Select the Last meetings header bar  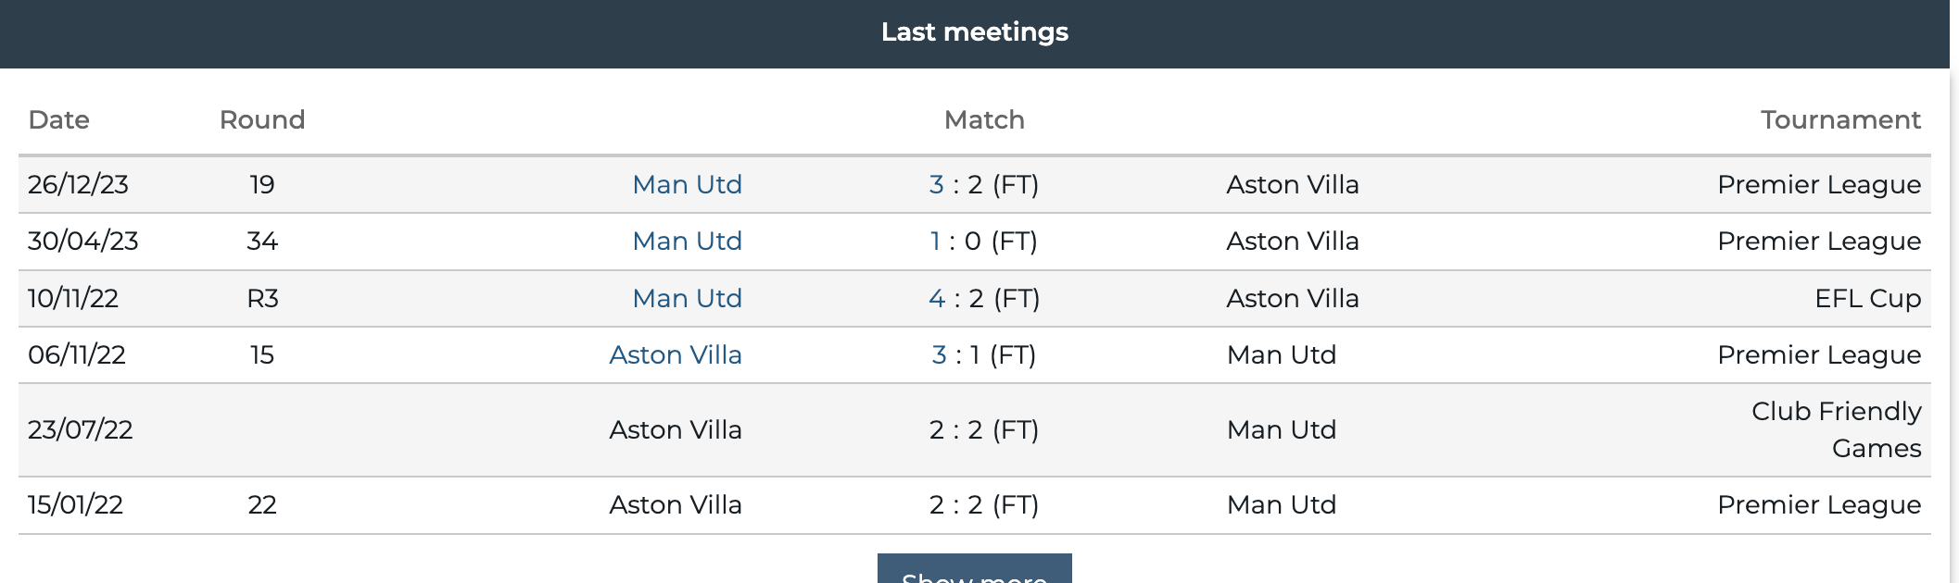pos(975,33)
